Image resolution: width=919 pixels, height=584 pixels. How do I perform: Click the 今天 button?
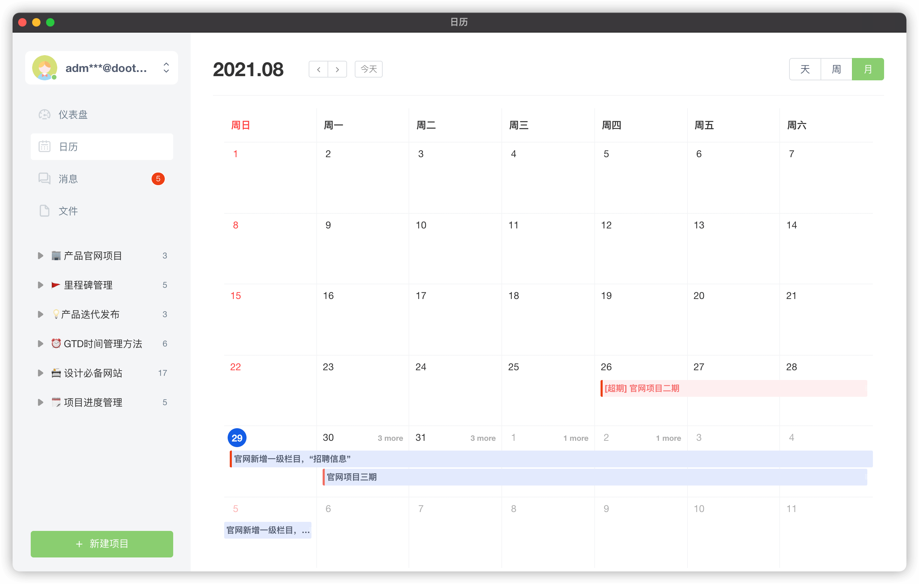[x=368, y=69]
